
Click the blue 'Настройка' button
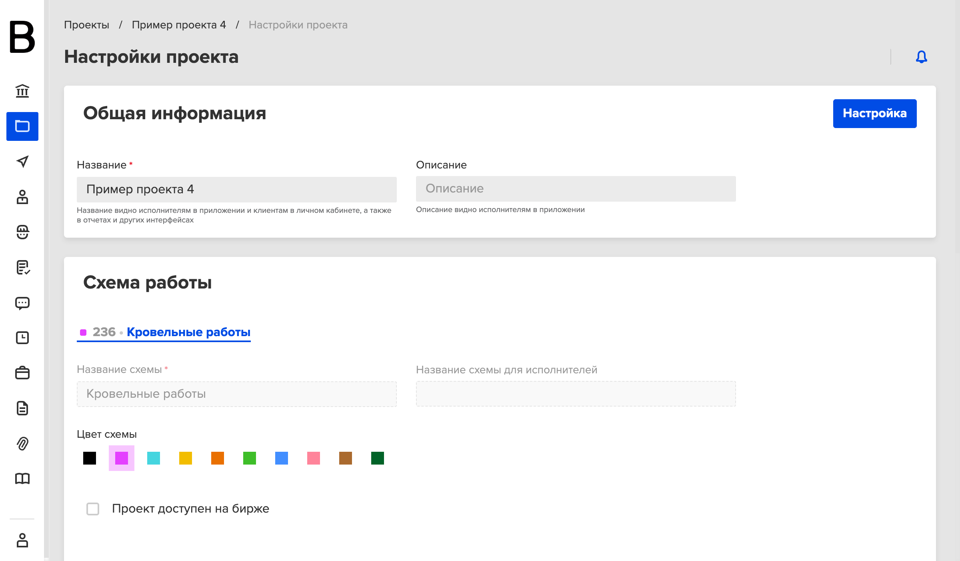tap(875, 114)
